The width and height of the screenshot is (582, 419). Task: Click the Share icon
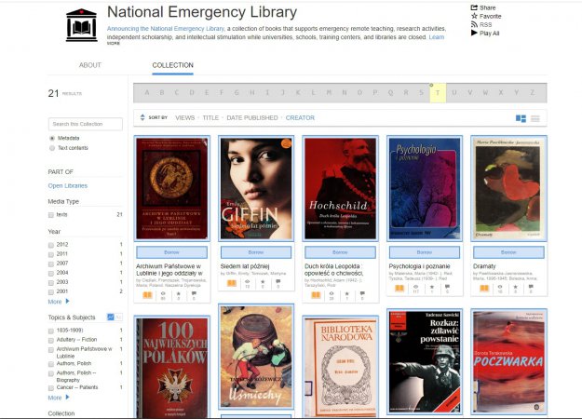(474, 7)
